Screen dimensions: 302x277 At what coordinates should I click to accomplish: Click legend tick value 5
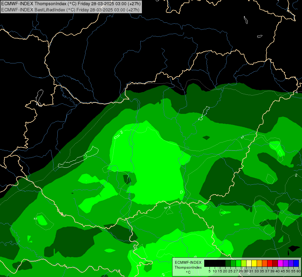tap(209, 271)
